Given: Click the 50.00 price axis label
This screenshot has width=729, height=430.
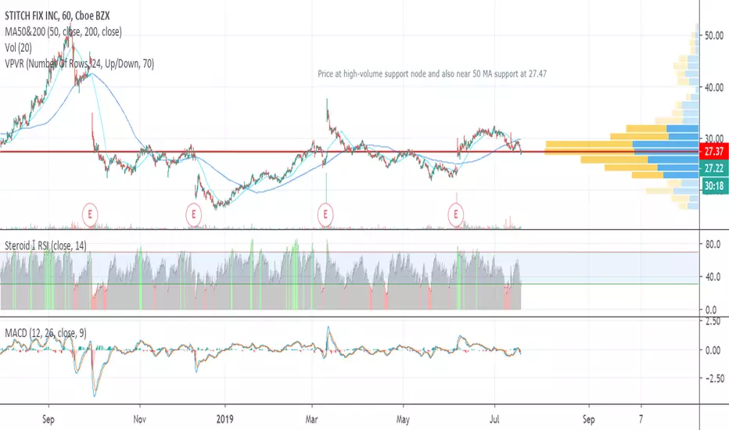Looking at the screenshot, I should click(713, 36).
